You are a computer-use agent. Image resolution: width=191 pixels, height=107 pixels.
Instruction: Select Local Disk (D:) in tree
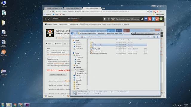click(80, 72)
